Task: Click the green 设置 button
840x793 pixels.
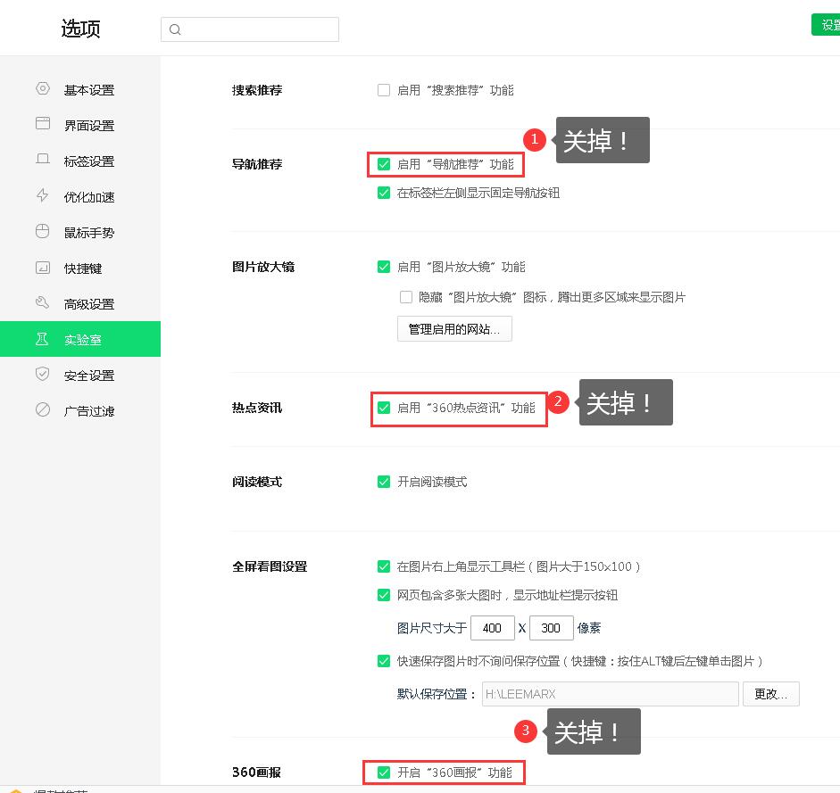Action: pyautogui.click(x=826, y=25)
